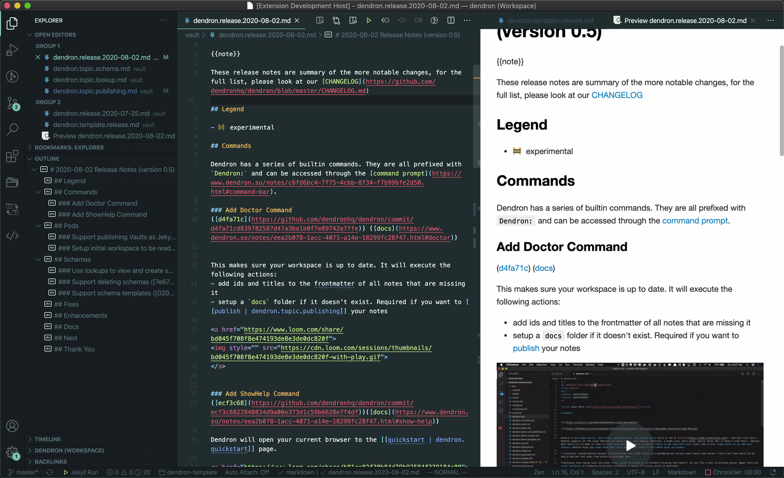
Task: Change Spaces: 2 indentation in status bar
Action: [605, 472]
